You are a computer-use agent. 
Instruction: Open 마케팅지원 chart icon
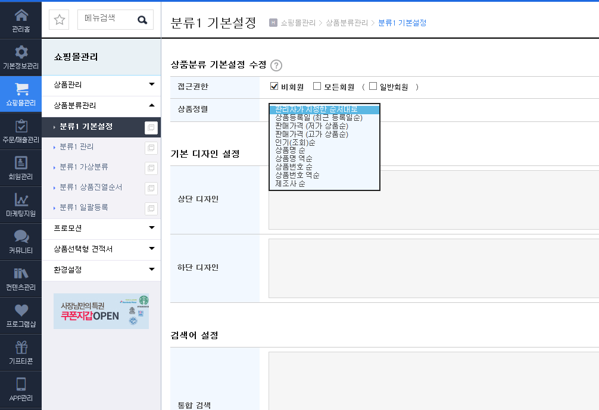(x=21, y=199)
